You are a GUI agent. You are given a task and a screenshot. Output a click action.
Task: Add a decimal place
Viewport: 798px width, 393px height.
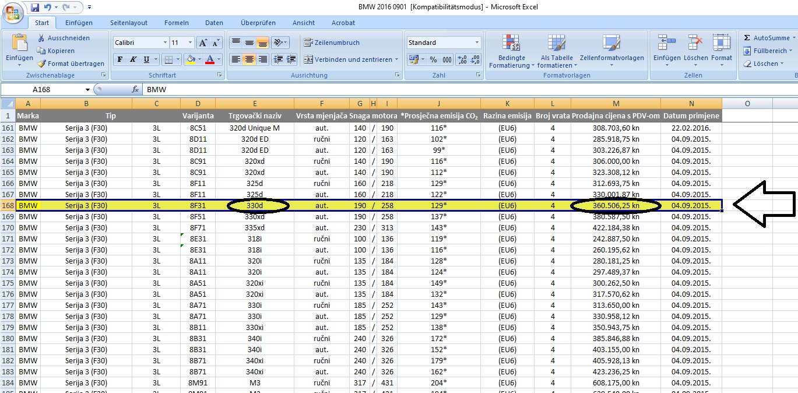(462, 59)
